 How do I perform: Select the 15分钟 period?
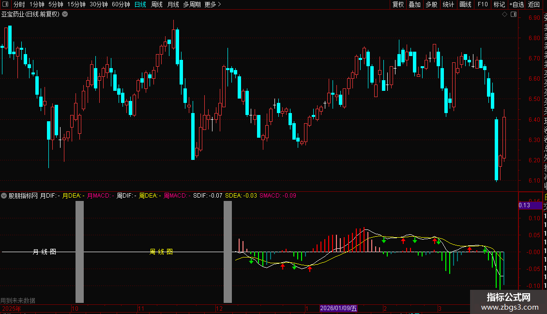click(76, 4)
